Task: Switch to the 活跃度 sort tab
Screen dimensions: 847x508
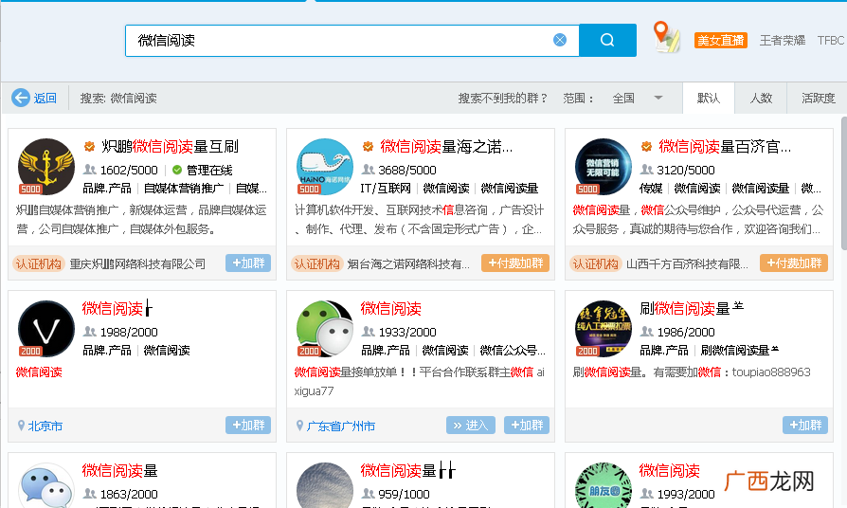Action: (x=818, y=99)
